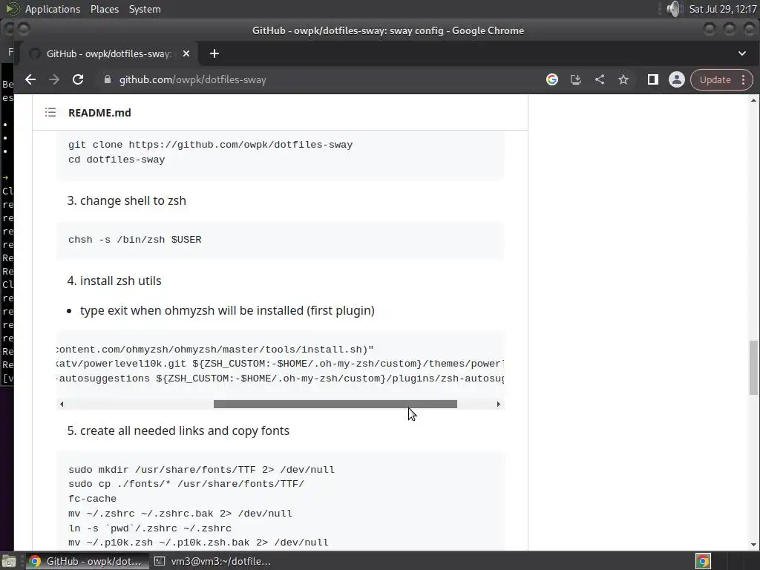Image resolution: width=760 pixels, height=570 pixels.
Task: Click the clock showing Sat Jul 29
Action: pos(723,9)
